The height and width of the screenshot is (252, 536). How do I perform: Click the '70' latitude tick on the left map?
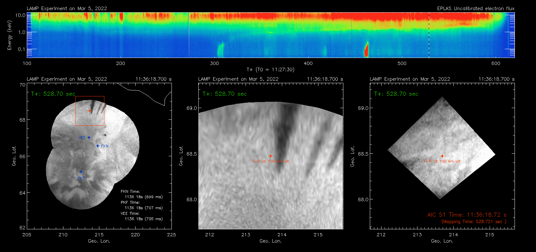pos(22,85)
